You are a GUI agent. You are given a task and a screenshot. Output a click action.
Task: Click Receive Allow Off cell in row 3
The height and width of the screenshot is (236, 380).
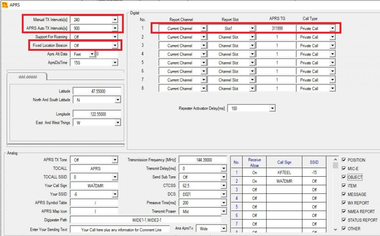pos(255,190)
